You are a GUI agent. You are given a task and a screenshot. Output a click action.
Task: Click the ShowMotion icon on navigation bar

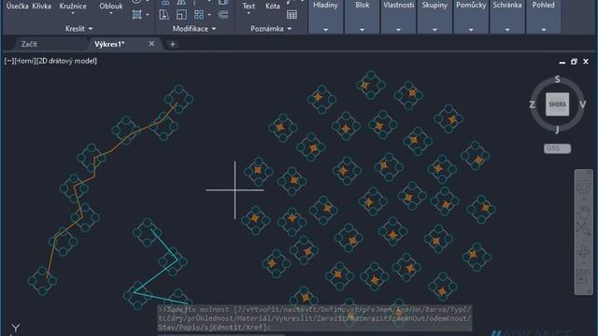(583, 276)
